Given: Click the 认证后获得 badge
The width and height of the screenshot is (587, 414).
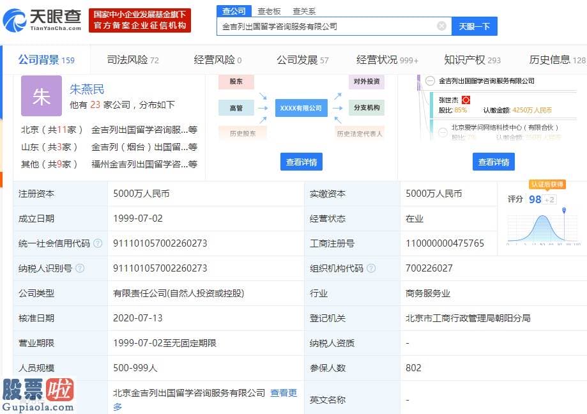Looking at the screenshot, I should tap(547, 184).
